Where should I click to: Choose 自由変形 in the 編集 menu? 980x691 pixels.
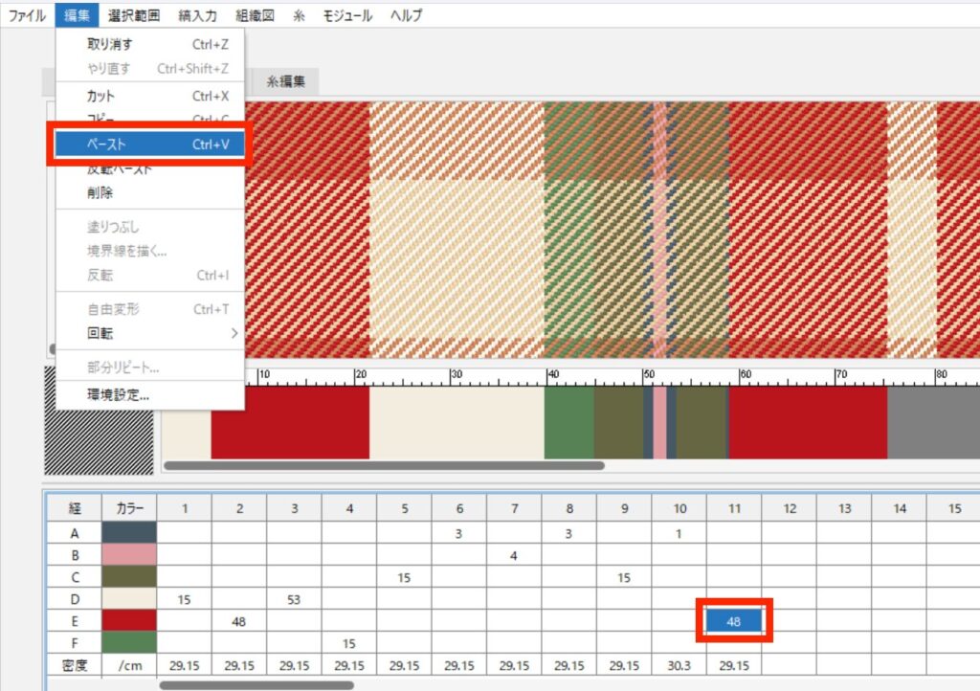pos(150,309)
